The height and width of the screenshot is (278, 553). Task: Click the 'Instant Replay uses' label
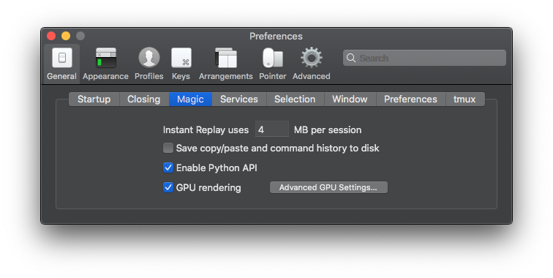(x=206, y=129)
